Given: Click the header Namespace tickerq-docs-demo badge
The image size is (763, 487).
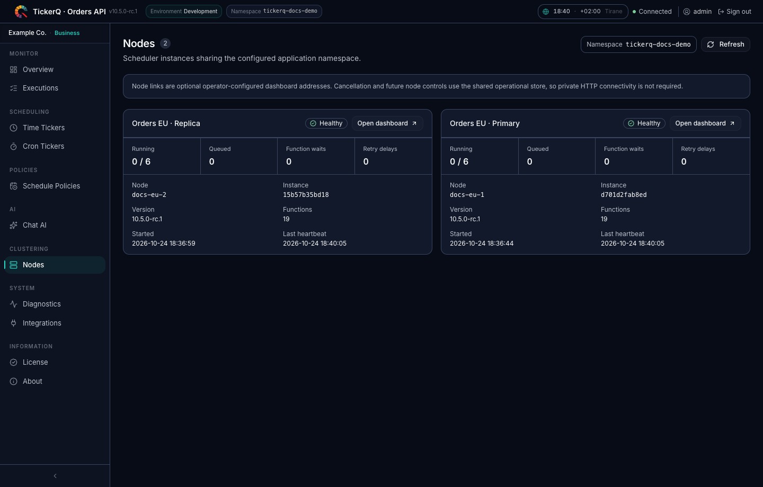Looking at the screenshot, I should point(638,44).
